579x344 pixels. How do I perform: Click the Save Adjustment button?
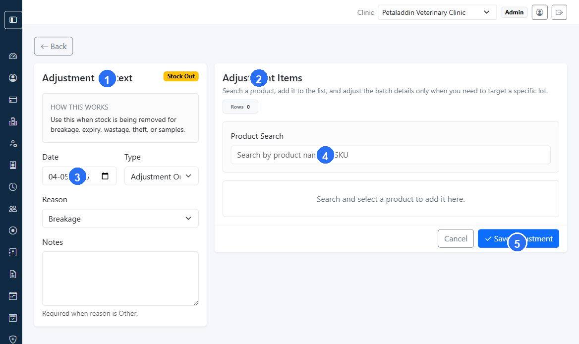point(518,238)
